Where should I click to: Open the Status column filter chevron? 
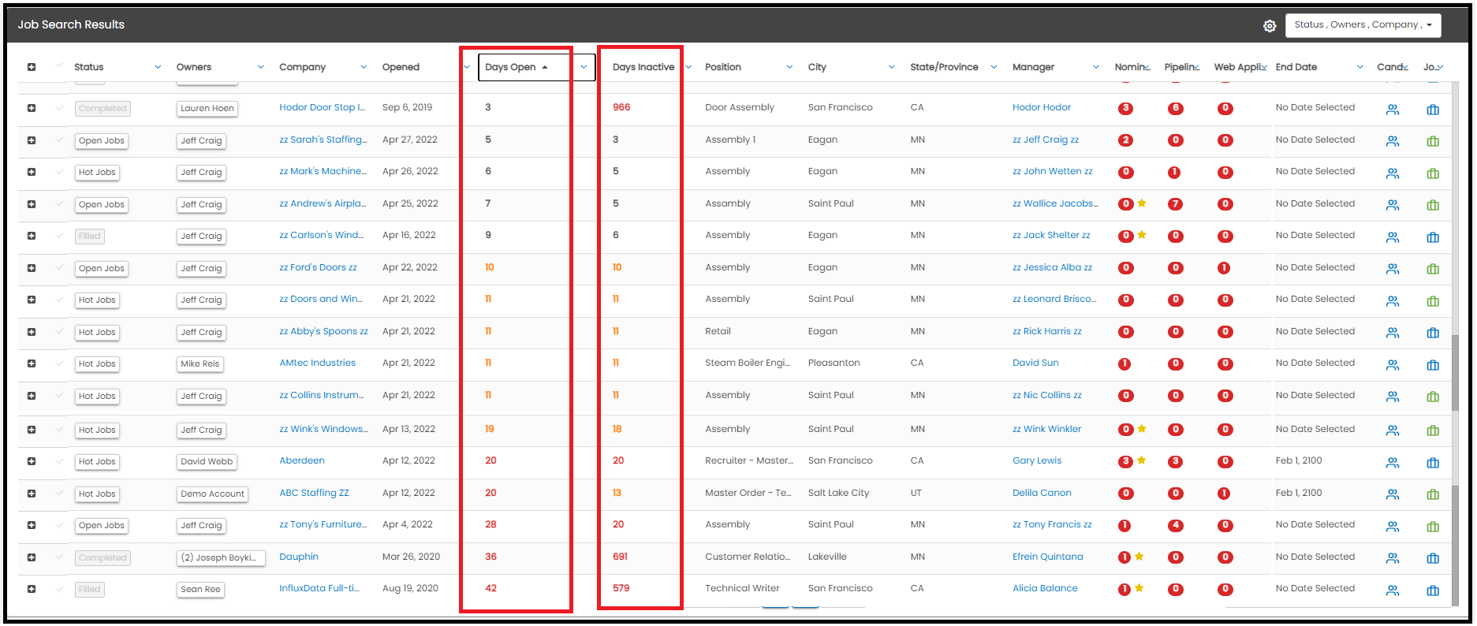point(158,67)
